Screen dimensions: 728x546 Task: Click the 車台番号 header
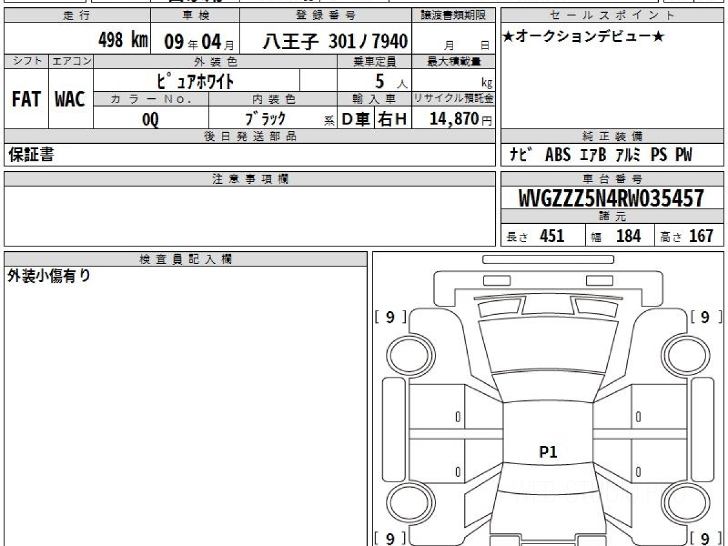[x=613, y=179]
